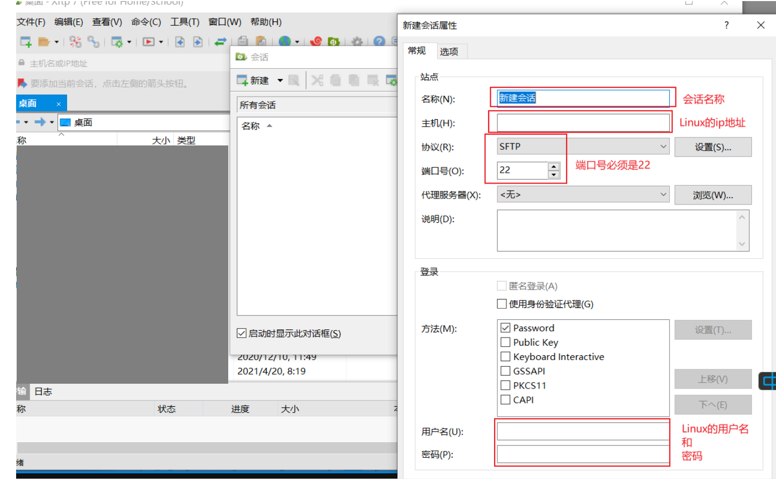The height and width of the screenshot is (483, 776).
Task: Expand the 新建 dropdown arrow in session dialog
Action: pyautogui.click(x=281, y=80)
